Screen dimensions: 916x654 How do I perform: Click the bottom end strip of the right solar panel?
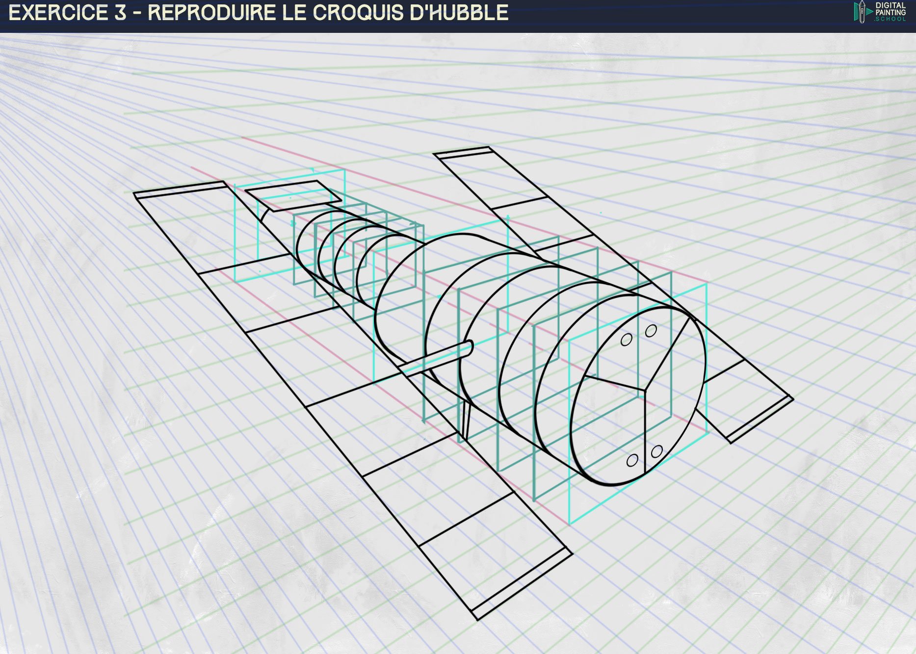pyautogui.click(x=760, y=419)
